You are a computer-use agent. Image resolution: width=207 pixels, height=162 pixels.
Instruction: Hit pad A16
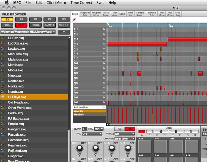pyautogui.click(x=192, y=146)
